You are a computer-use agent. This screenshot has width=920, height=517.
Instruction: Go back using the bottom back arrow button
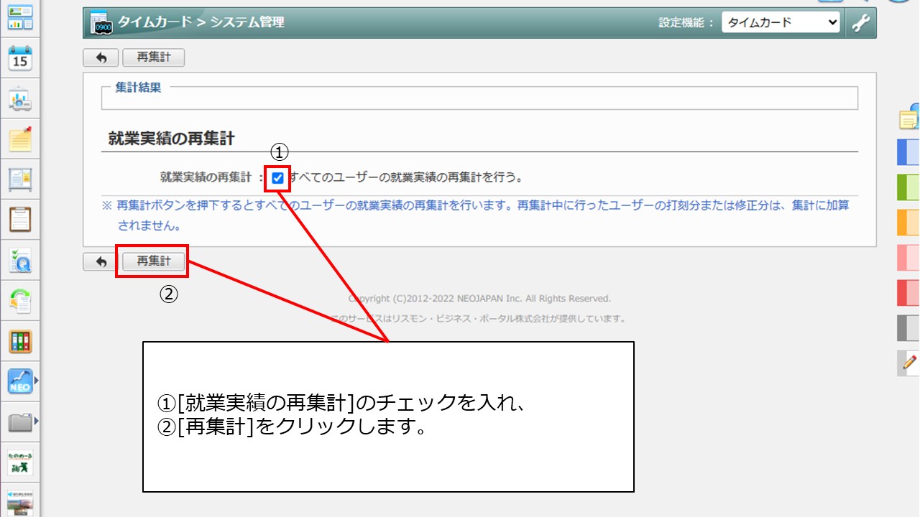(101, 262)
